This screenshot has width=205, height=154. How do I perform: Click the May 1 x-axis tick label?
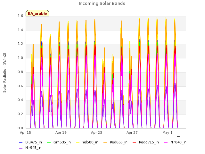(x=168, y=133)
